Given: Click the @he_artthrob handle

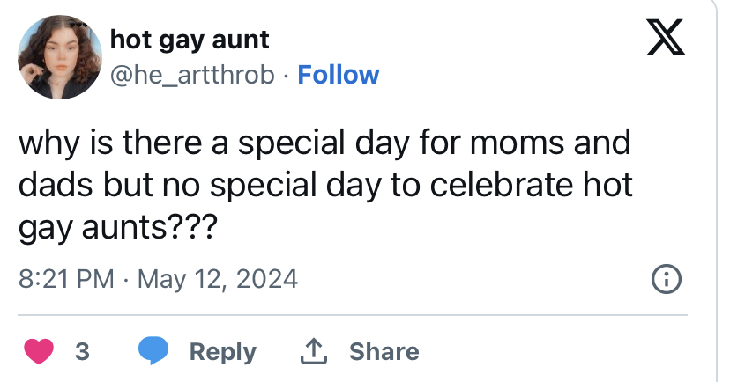Looking at the screenshot, I should [192, 75].
